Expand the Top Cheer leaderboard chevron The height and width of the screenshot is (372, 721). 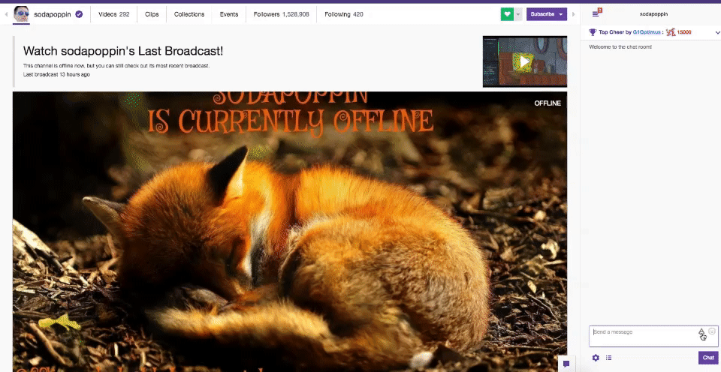(717, 32)
